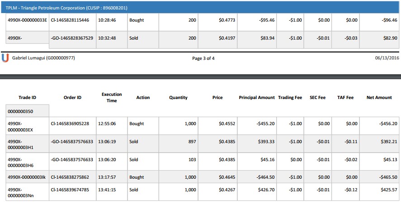Select the Net Amount column header
This screenshot has height=203, width=401.
pyautogui.click(x=379, y=98)
